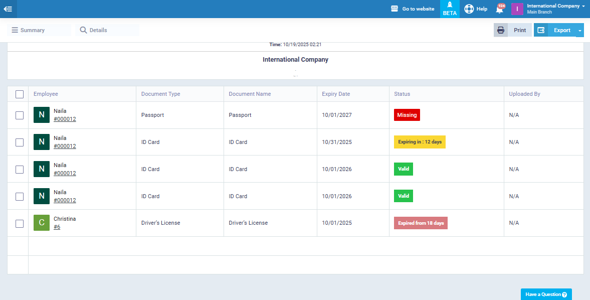Viewport: 590px width, 300px height.
Task: Check the Passport row checkbox
Action: click(x=20, y=115)
